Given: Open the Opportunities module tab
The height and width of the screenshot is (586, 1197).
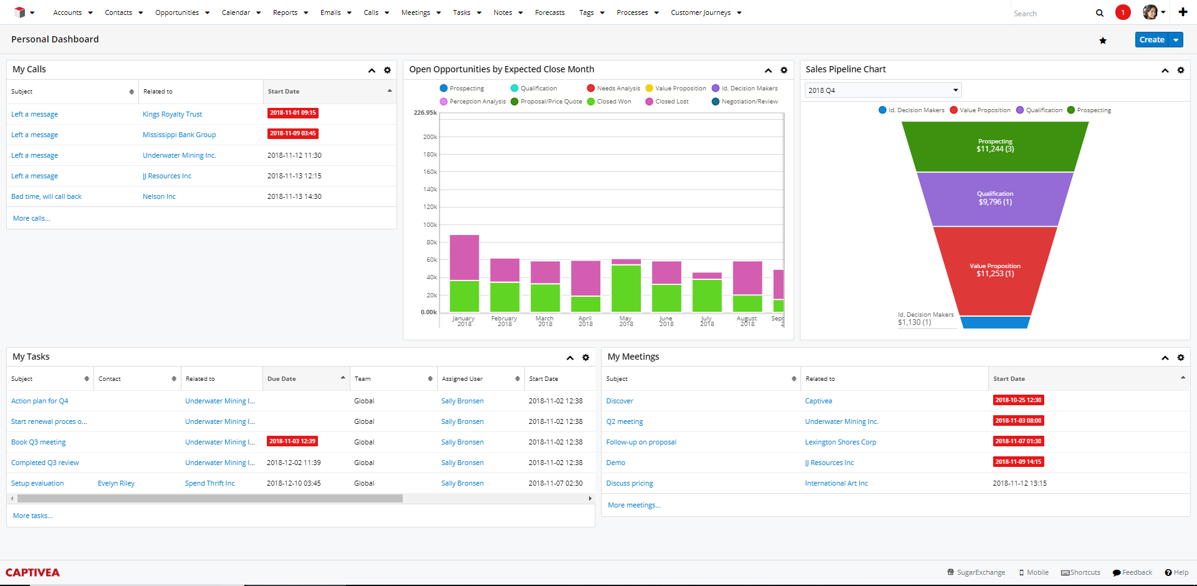Looking at the screenshot, I should 177,12.
